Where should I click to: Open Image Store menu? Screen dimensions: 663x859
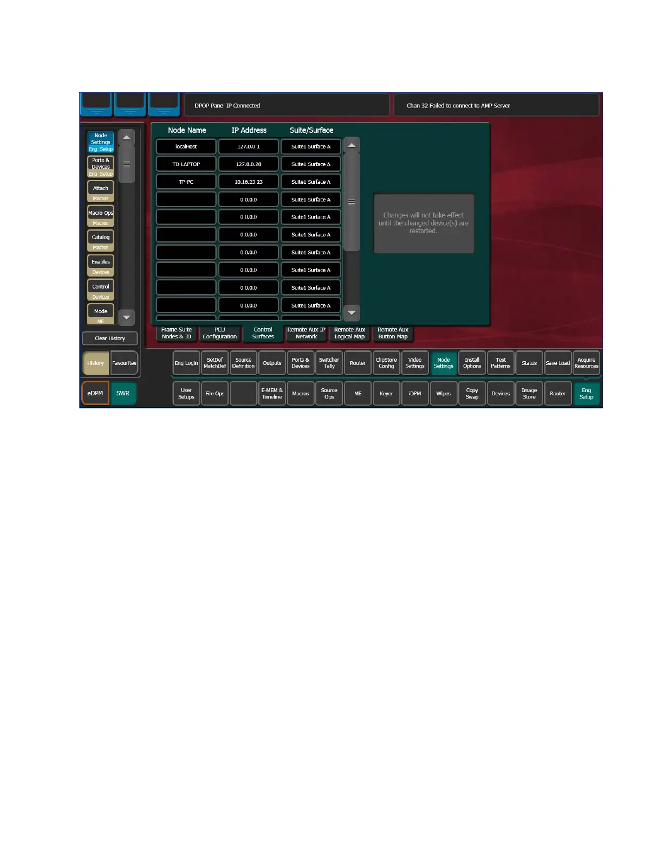click(x=529, y=394)
